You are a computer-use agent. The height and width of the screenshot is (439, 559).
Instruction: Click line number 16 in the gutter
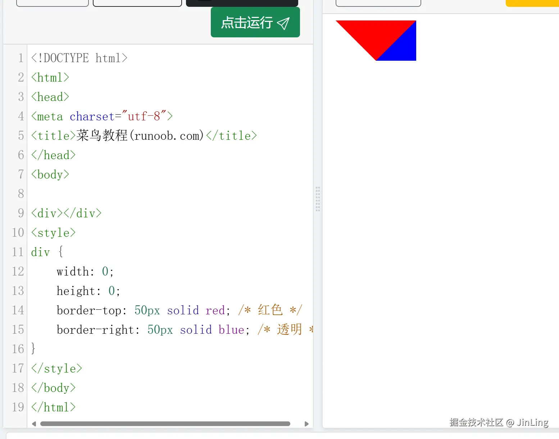coord(18,349)
